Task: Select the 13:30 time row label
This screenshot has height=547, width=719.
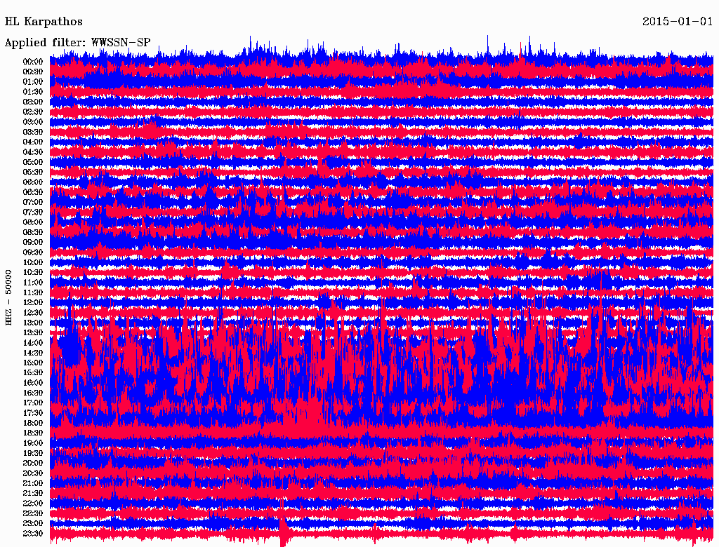Action: click(x=33, y=333)
